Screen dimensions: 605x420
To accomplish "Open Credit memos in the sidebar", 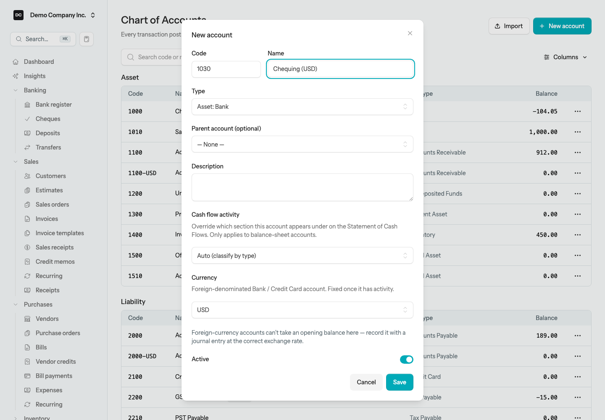I will coord(55,262).
